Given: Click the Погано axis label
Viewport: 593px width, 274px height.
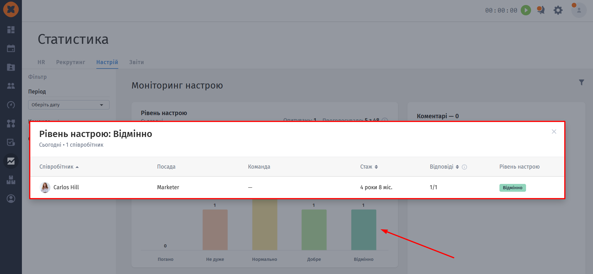Looking at the screenshot, I should 166,259.
